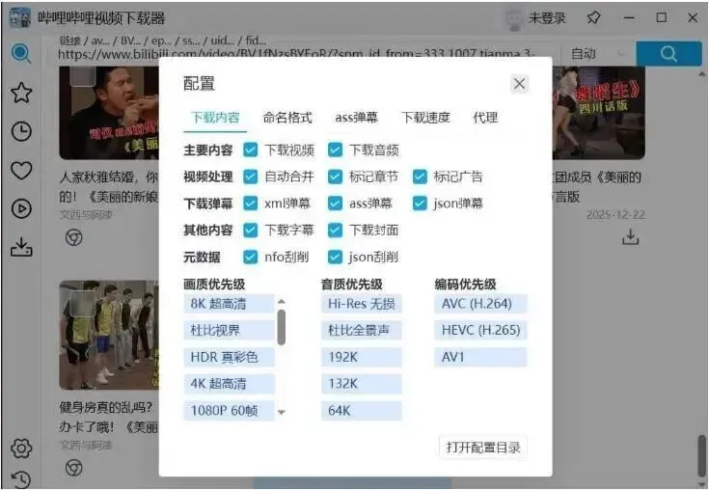Click 打开配置目录 button
709x490 pixels.
483,448
